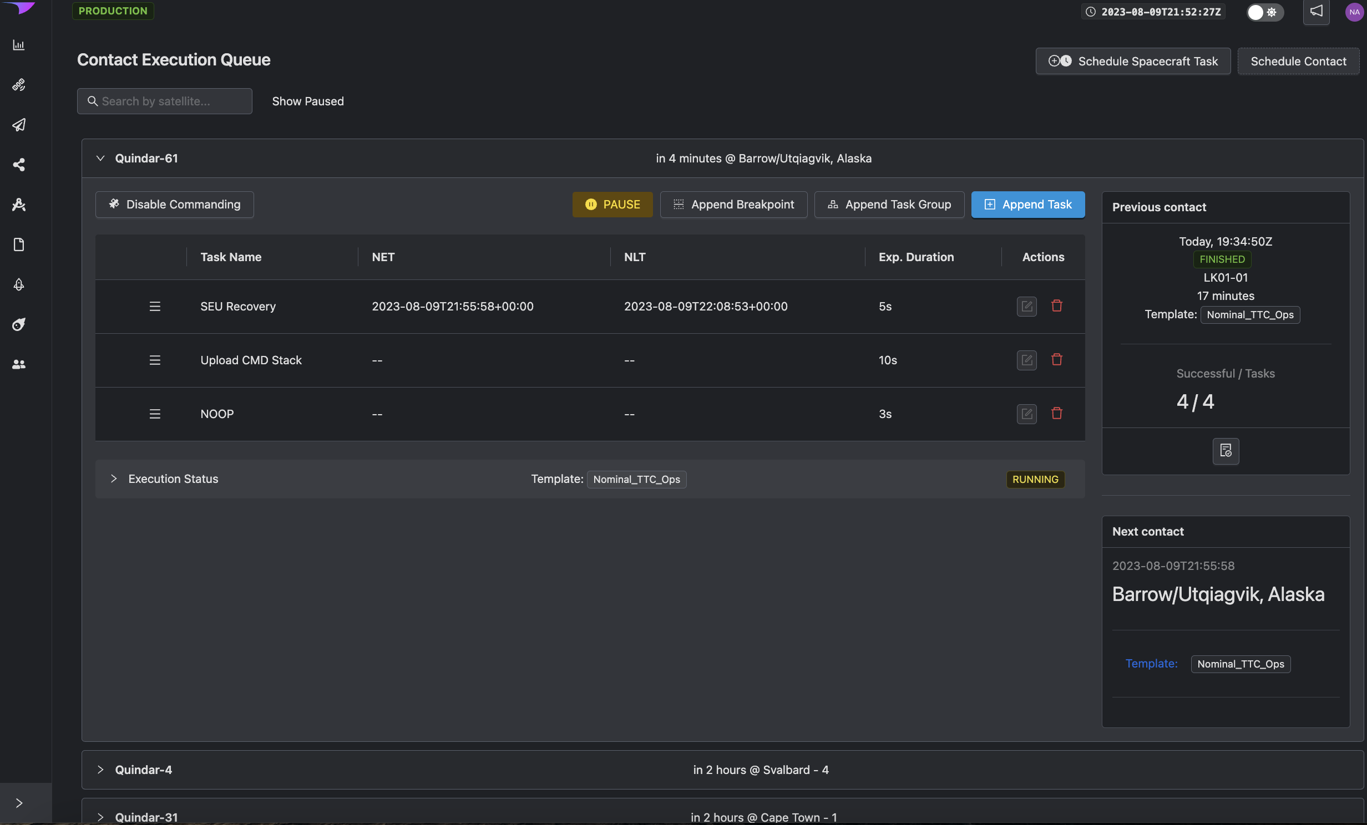
Task: Expand the Execution Status section
Action: [x=114, y=479]
